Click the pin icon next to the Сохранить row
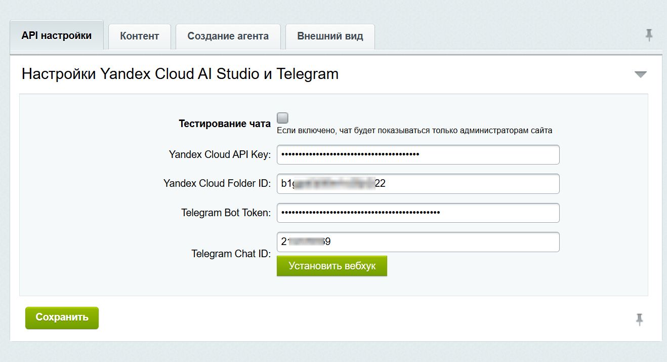The width and height of the screenshot is (667, 362). 639,319
